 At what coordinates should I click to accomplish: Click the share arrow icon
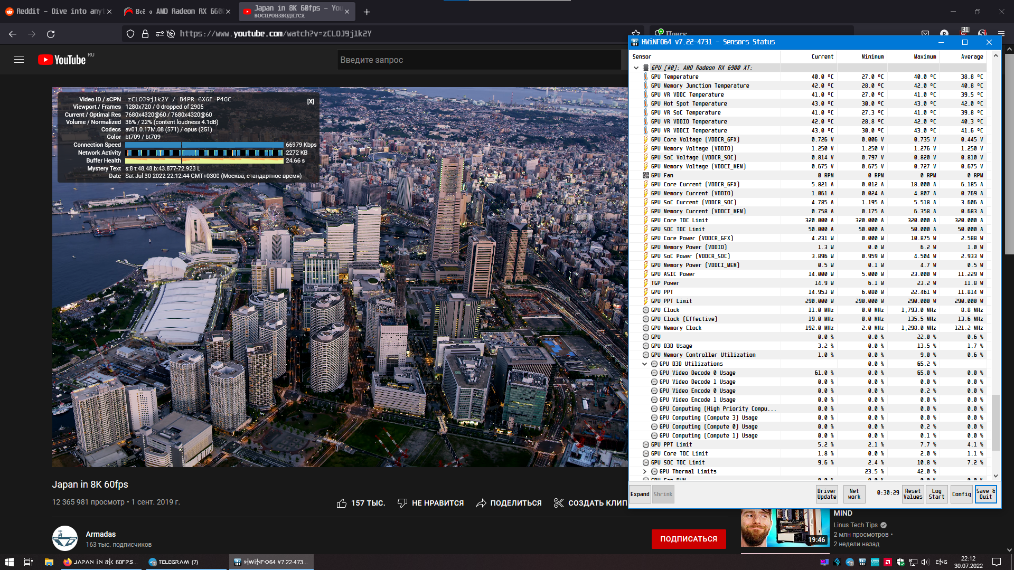click(x=481, y=503)
